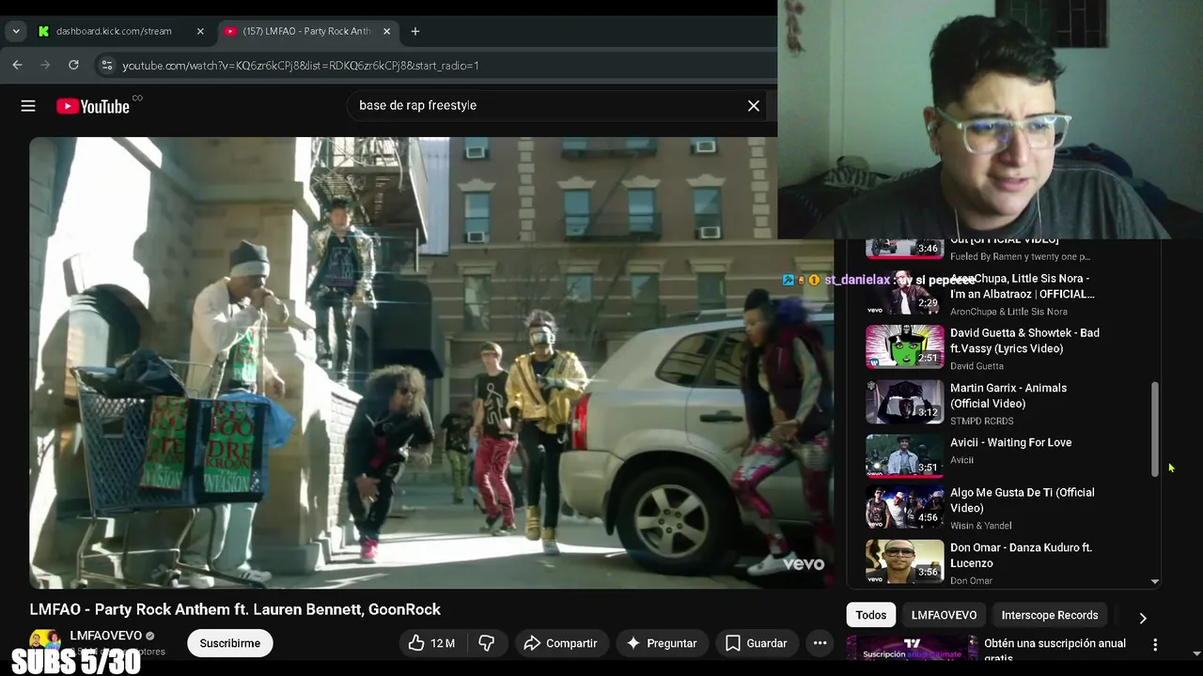This screenshot has width=1203, height=676.
Task: Subscribe with the Suscribirme button
Action: [x=229, y=643]
